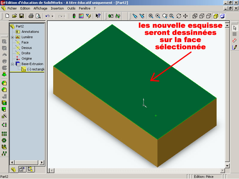239x179 pixels.
Task: Create a Linear Pattern
Action: point(4,134)
